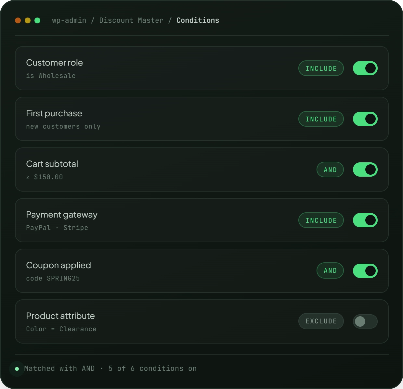
Task: Click the EXCLUDE badge on Product attribute
Action: point(321,321)
